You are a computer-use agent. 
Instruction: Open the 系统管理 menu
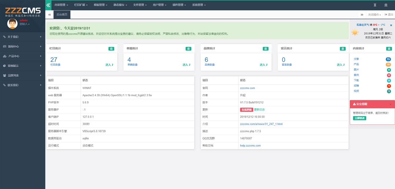click(x=199, y=5)
